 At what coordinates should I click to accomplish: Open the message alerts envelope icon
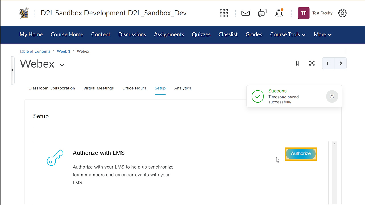coord(245,13)
